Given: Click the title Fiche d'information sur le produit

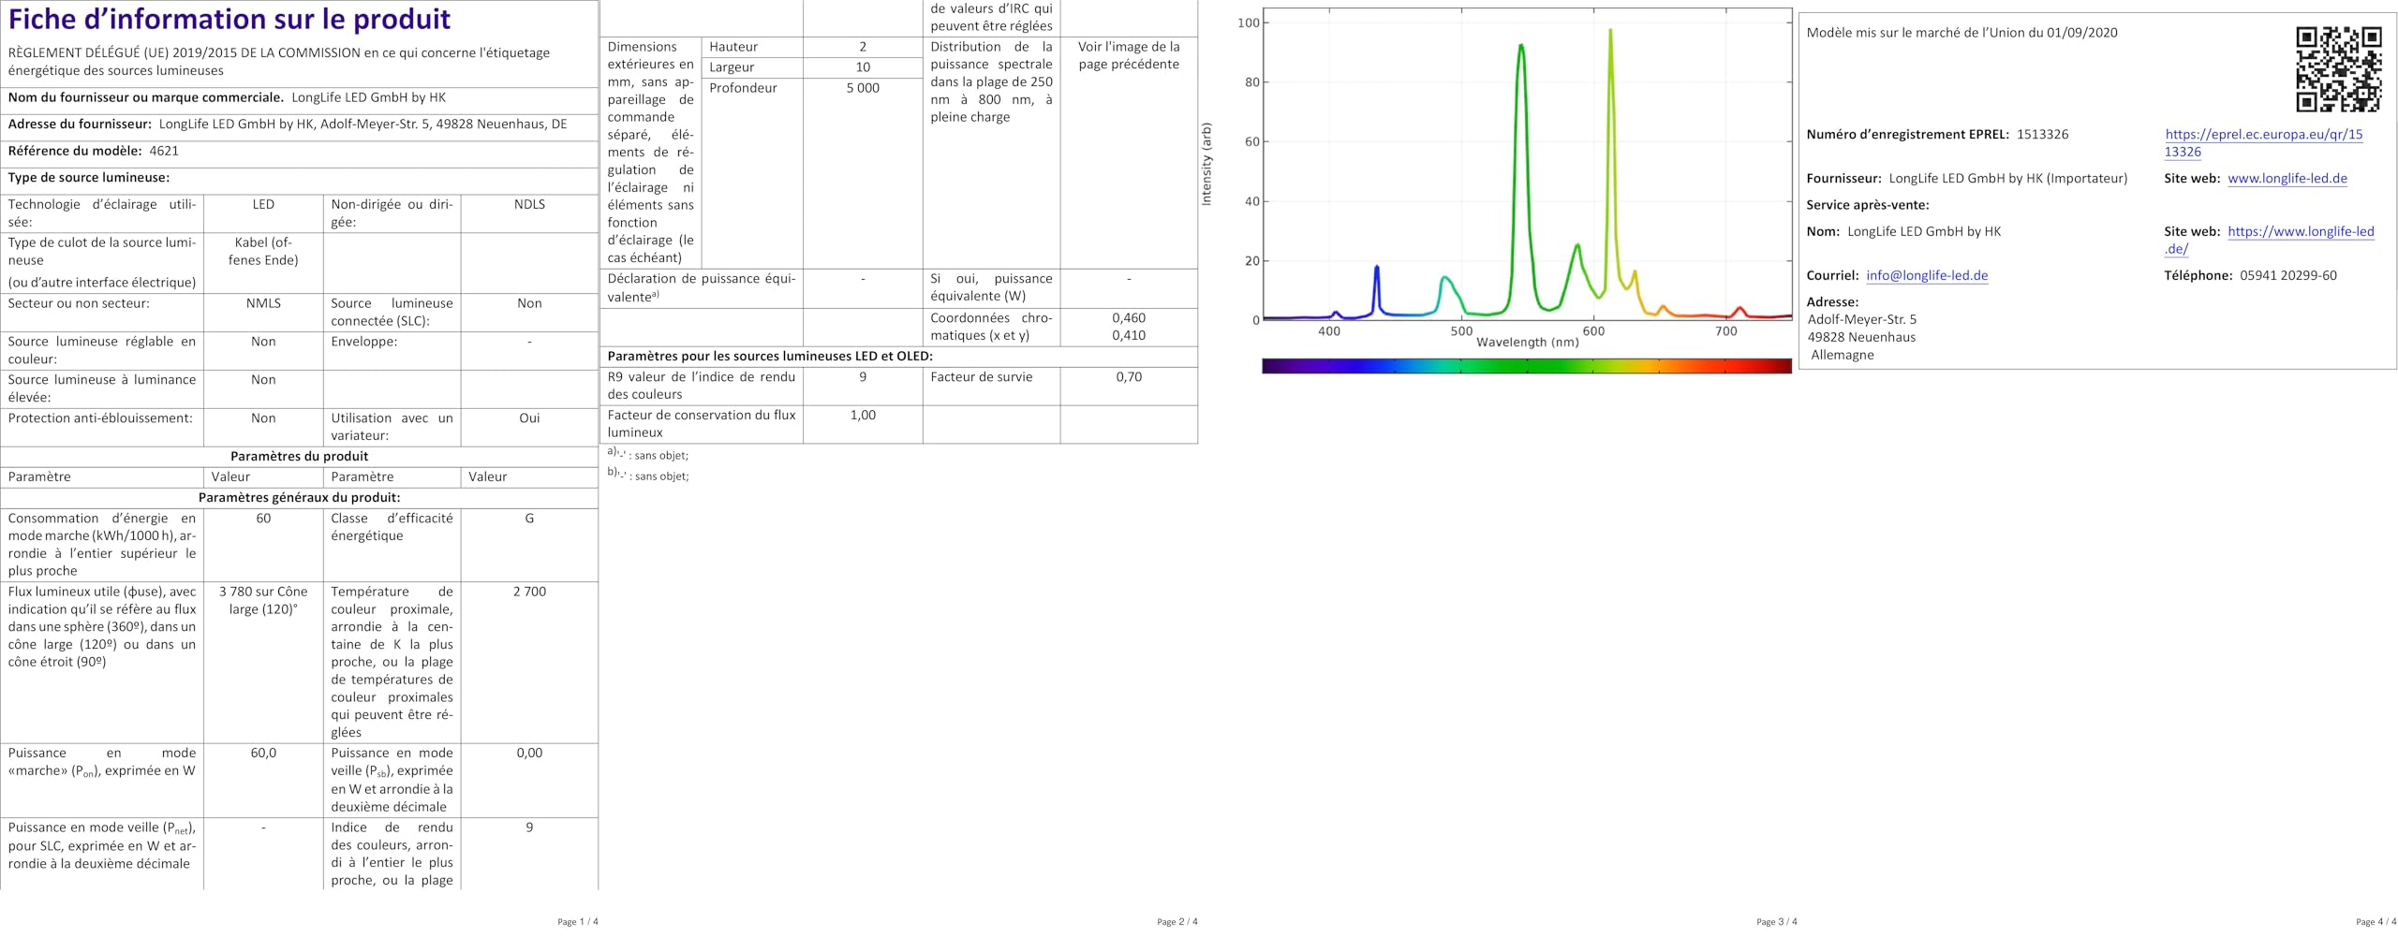Looking at the screenshot, I should click(229, 20).
